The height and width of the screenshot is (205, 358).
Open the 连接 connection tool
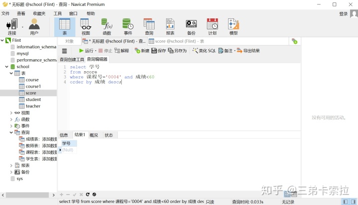coord(12,27)
